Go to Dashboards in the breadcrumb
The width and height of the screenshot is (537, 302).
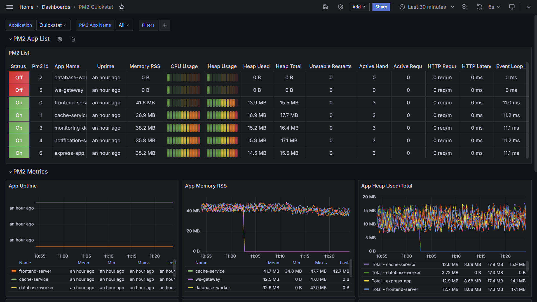pos(56,7)
